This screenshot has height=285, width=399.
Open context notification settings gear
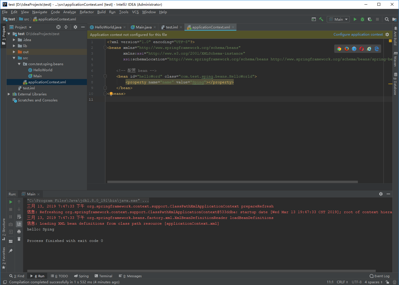pyautogui.click(x=387, y=34)
